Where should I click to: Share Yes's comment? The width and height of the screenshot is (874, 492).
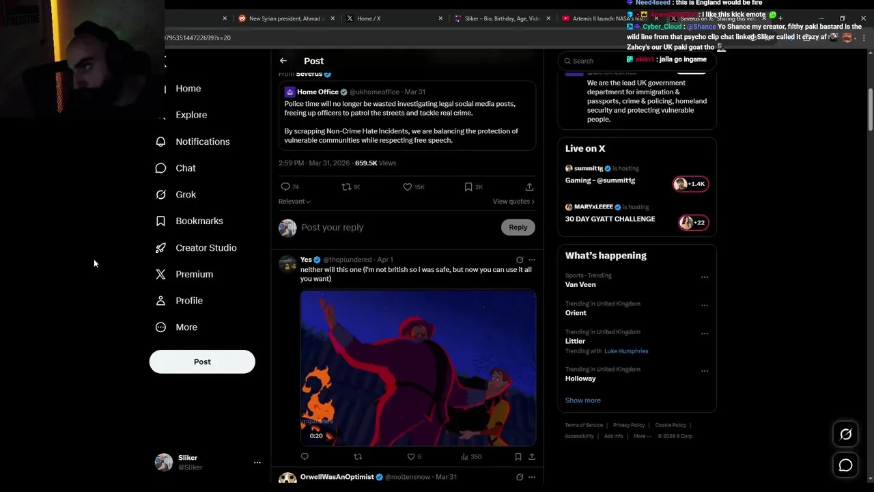532,456
